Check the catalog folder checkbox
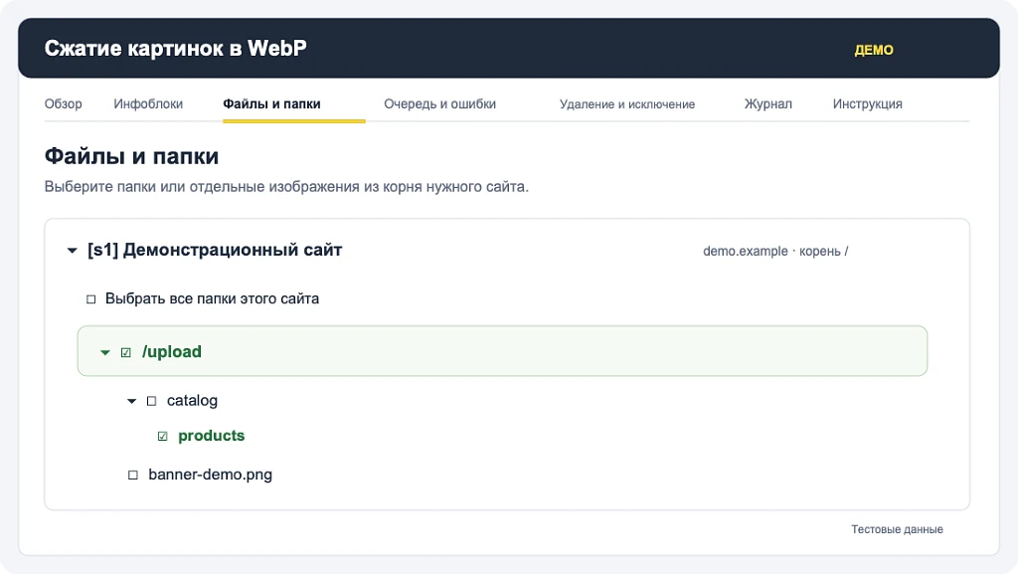Image resolution: width=1018 pixels, height=574 pixels. (x=151, y=401)
